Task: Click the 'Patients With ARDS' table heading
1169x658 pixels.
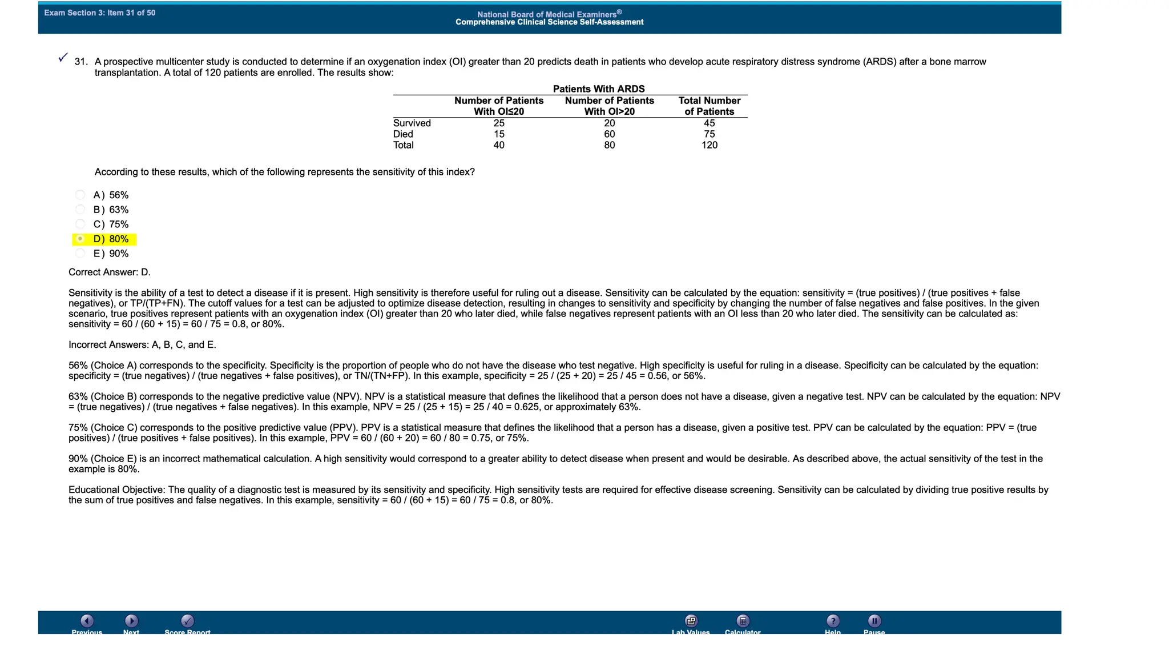Action: pyautogui.click(x=599, y=89)
